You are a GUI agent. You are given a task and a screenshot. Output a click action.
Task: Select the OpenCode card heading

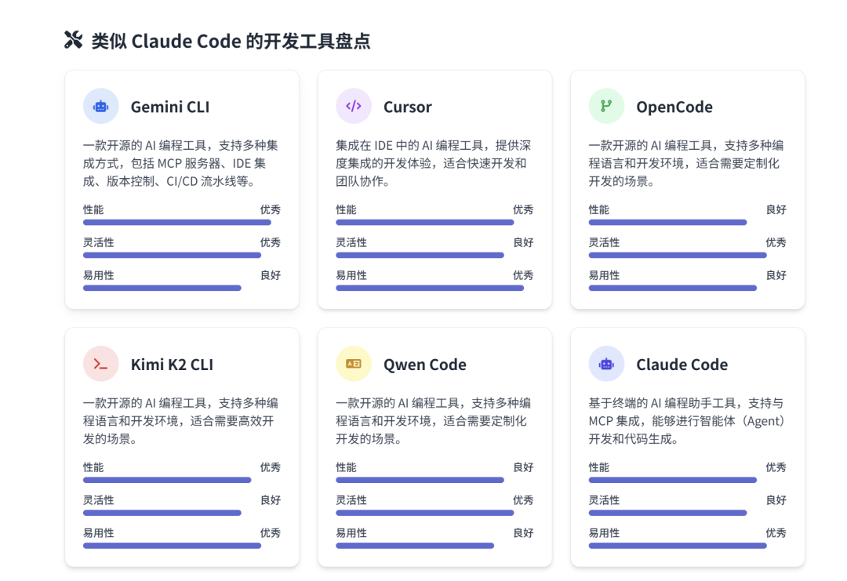[x=674, y=107]
